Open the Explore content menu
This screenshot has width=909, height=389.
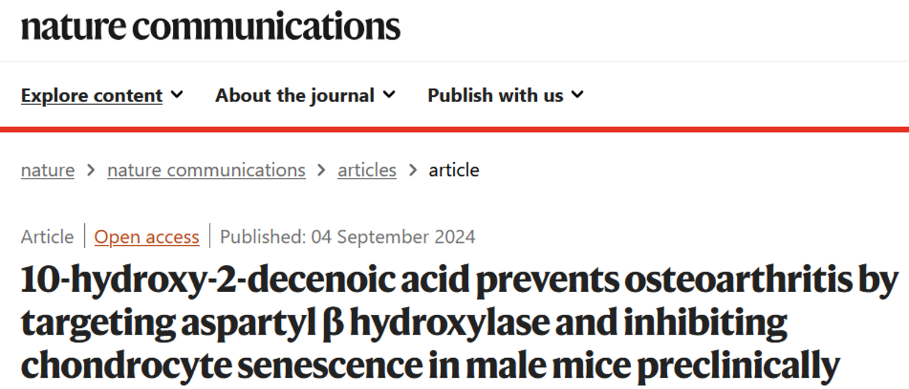[x=91, y=96]
